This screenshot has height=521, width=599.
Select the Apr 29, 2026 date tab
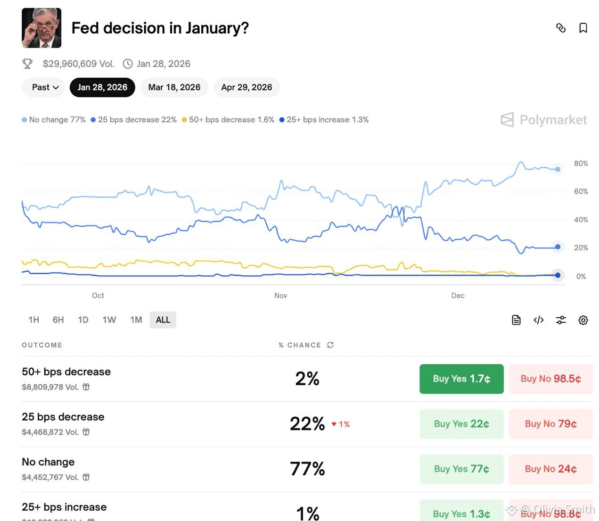pos(246,87)
